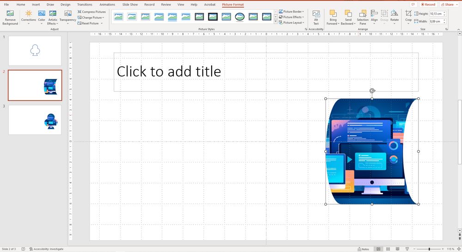Toggle the Notes pane
The height and width of the screenshot is (252, 462).
click(x=363, y=249)
